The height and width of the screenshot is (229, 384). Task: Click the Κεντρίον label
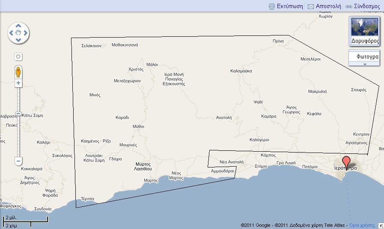click(361, 134)
